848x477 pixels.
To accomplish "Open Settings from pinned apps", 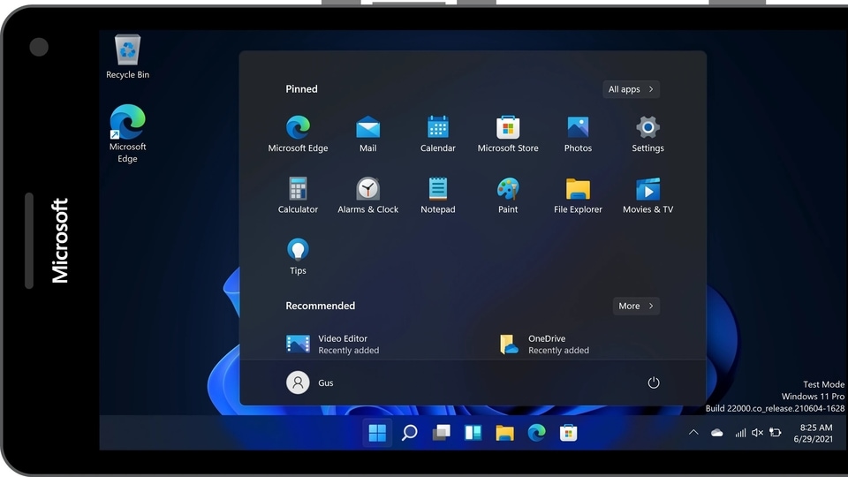I will (x=647, y=134).
